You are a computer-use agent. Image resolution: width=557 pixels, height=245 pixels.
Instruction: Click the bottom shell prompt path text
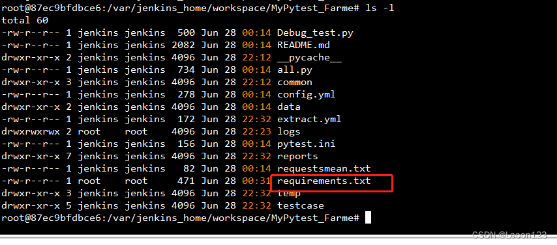(x=181, y=218)
